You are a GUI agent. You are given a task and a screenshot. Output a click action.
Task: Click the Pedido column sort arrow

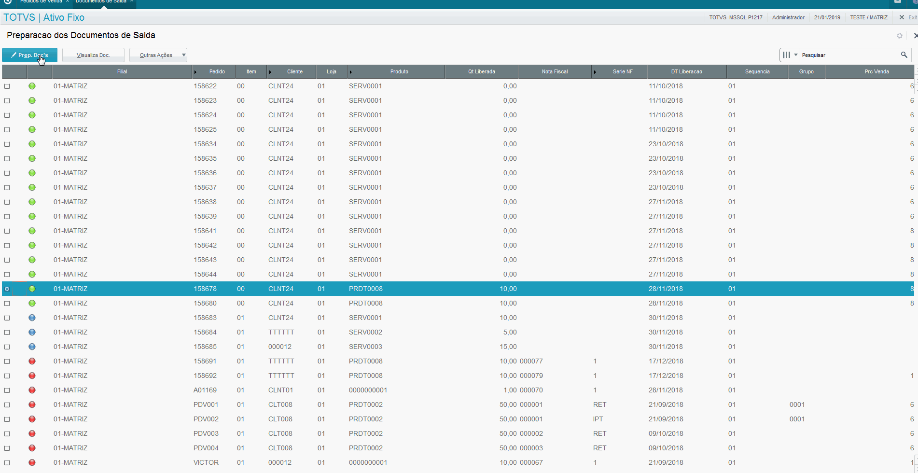pyautogui.click(x=195, y=72)
